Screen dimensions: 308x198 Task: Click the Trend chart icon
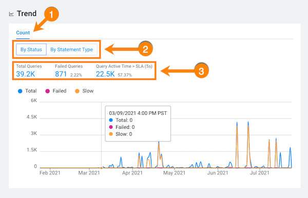(x=11, y=14)
